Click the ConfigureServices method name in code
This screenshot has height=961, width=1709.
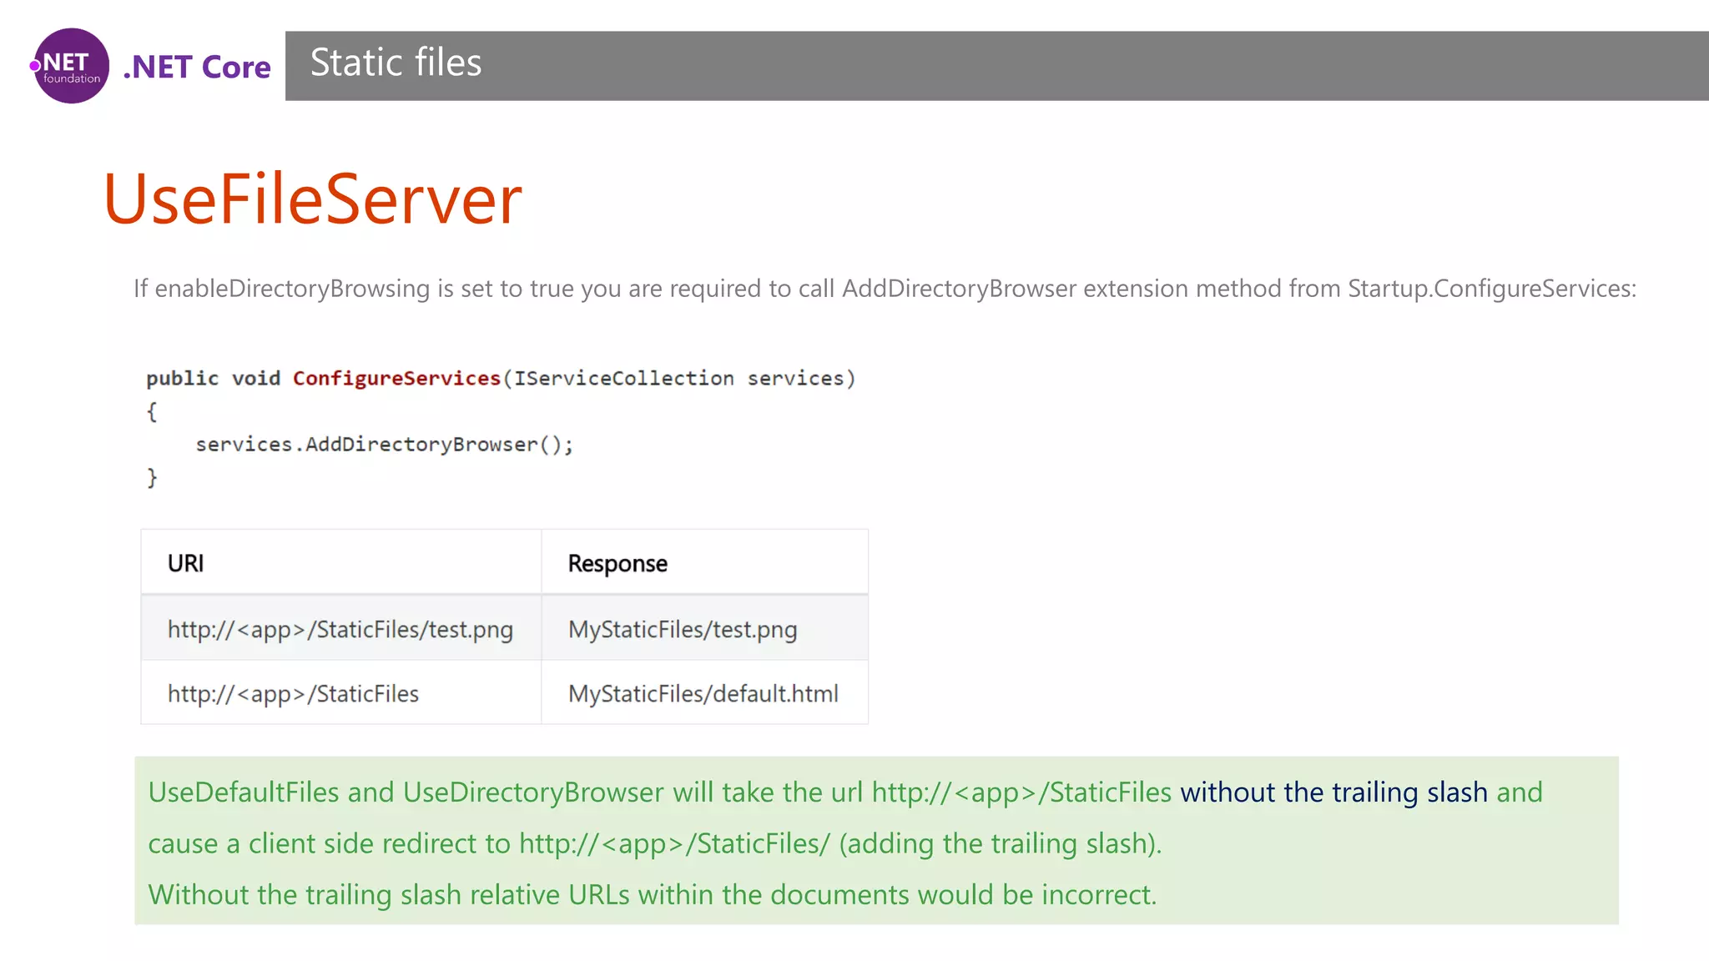[396, 379]
